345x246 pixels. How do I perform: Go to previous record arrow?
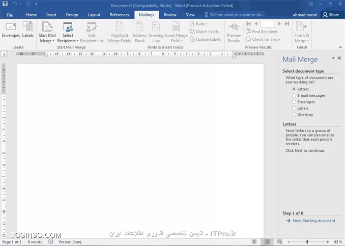(x=256, y=23)
